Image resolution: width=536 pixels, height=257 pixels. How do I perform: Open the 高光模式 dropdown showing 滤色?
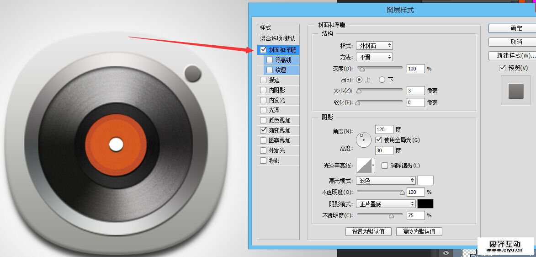pos(386,181)
